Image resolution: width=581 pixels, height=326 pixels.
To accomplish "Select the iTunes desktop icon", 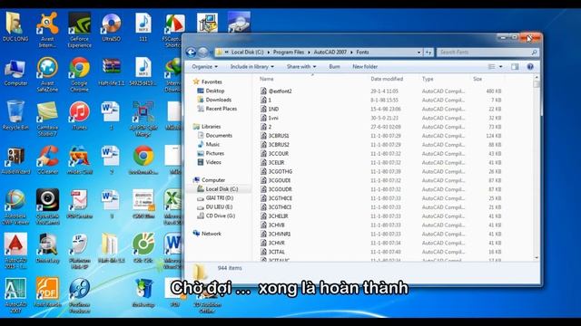I will click(x=79, y=115).
